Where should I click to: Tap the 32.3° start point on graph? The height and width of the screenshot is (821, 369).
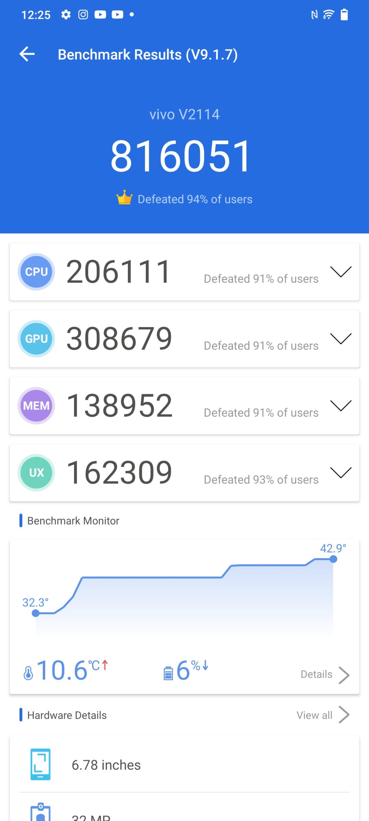36,613
